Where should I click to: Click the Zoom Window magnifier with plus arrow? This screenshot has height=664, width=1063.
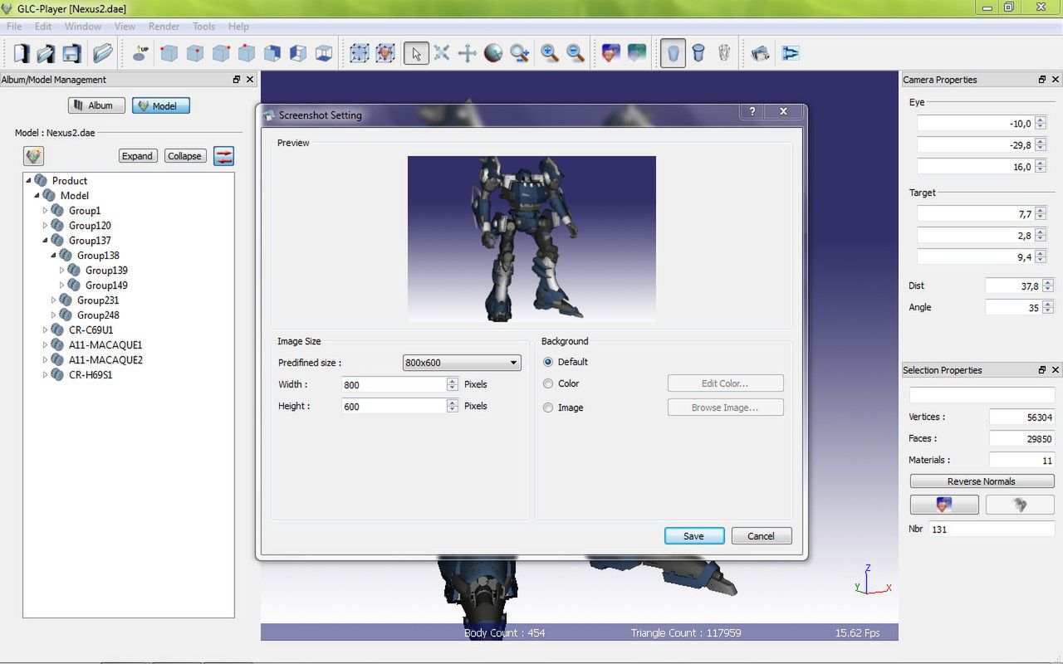(x=520, y=54)
